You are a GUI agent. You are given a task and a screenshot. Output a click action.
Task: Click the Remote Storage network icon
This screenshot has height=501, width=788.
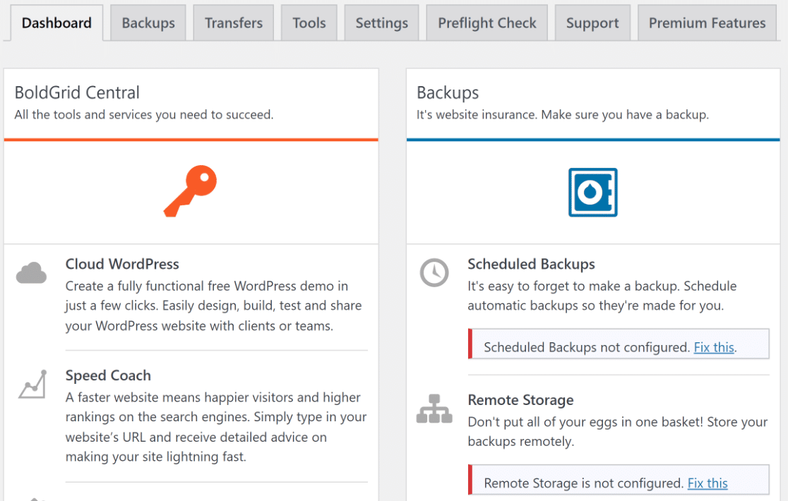pos(434,409)
